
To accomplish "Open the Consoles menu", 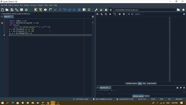I will (x=33, y=5).
